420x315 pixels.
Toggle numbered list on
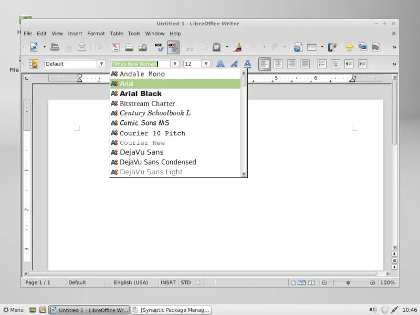322,64
